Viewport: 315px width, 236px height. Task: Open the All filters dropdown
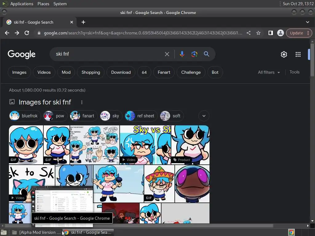269,72
